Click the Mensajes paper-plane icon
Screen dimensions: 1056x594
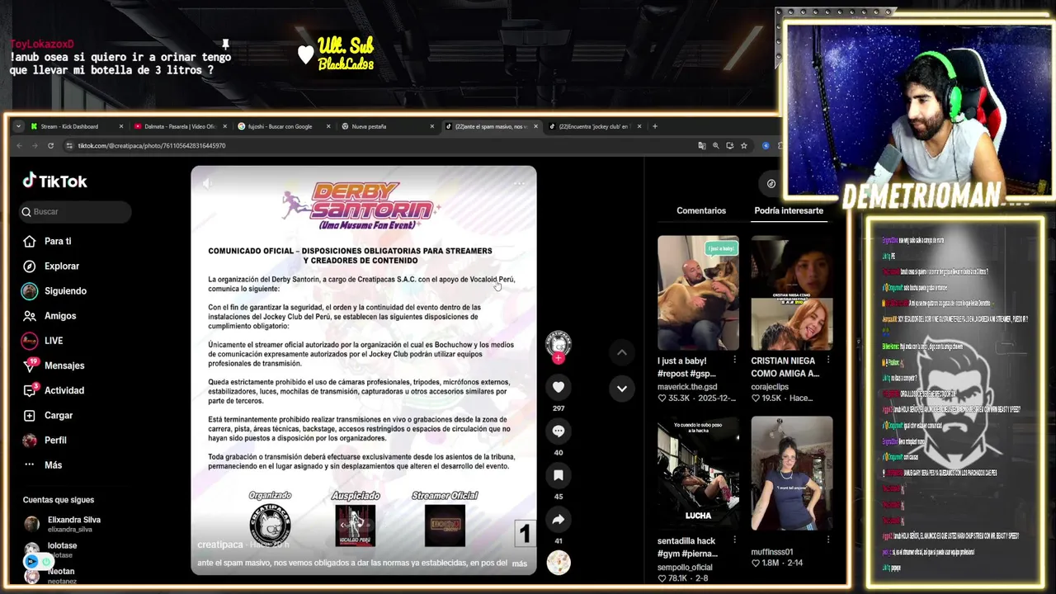coord(30,365)
